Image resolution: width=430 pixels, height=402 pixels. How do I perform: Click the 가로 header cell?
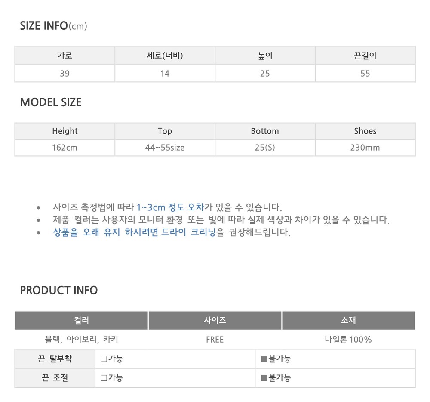coord(65,56)
